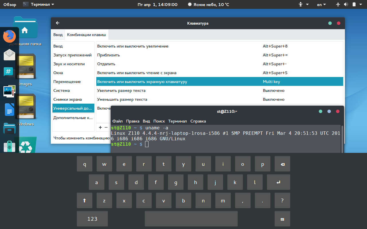The height and width of the screenshot is (229, 367).
Task: Open the Правка menu in terminal
Action: click(x=133, y=121)
